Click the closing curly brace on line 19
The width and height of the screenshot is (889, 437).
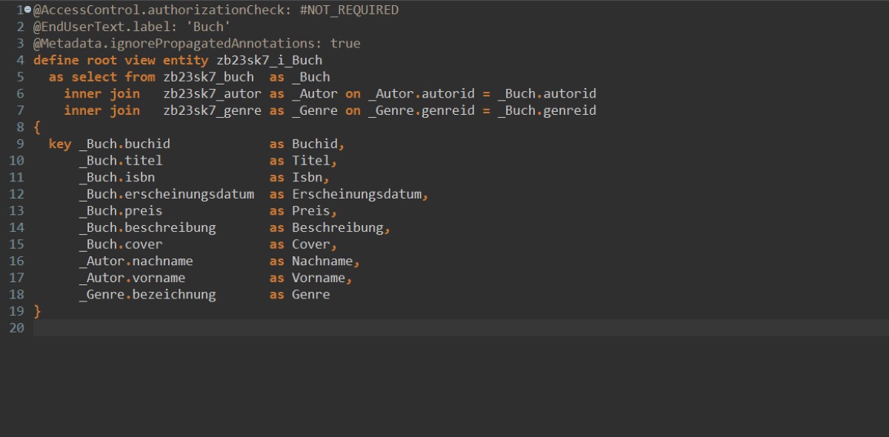click(x=38, y=311)
